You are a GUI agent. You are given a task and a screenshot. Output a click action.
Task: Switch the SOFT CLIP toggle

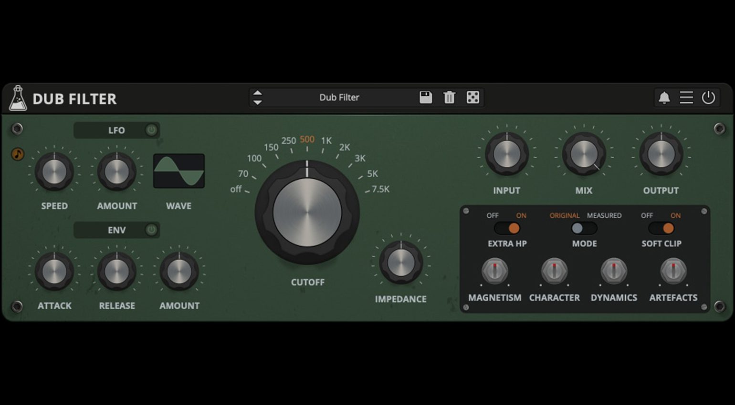661,228
